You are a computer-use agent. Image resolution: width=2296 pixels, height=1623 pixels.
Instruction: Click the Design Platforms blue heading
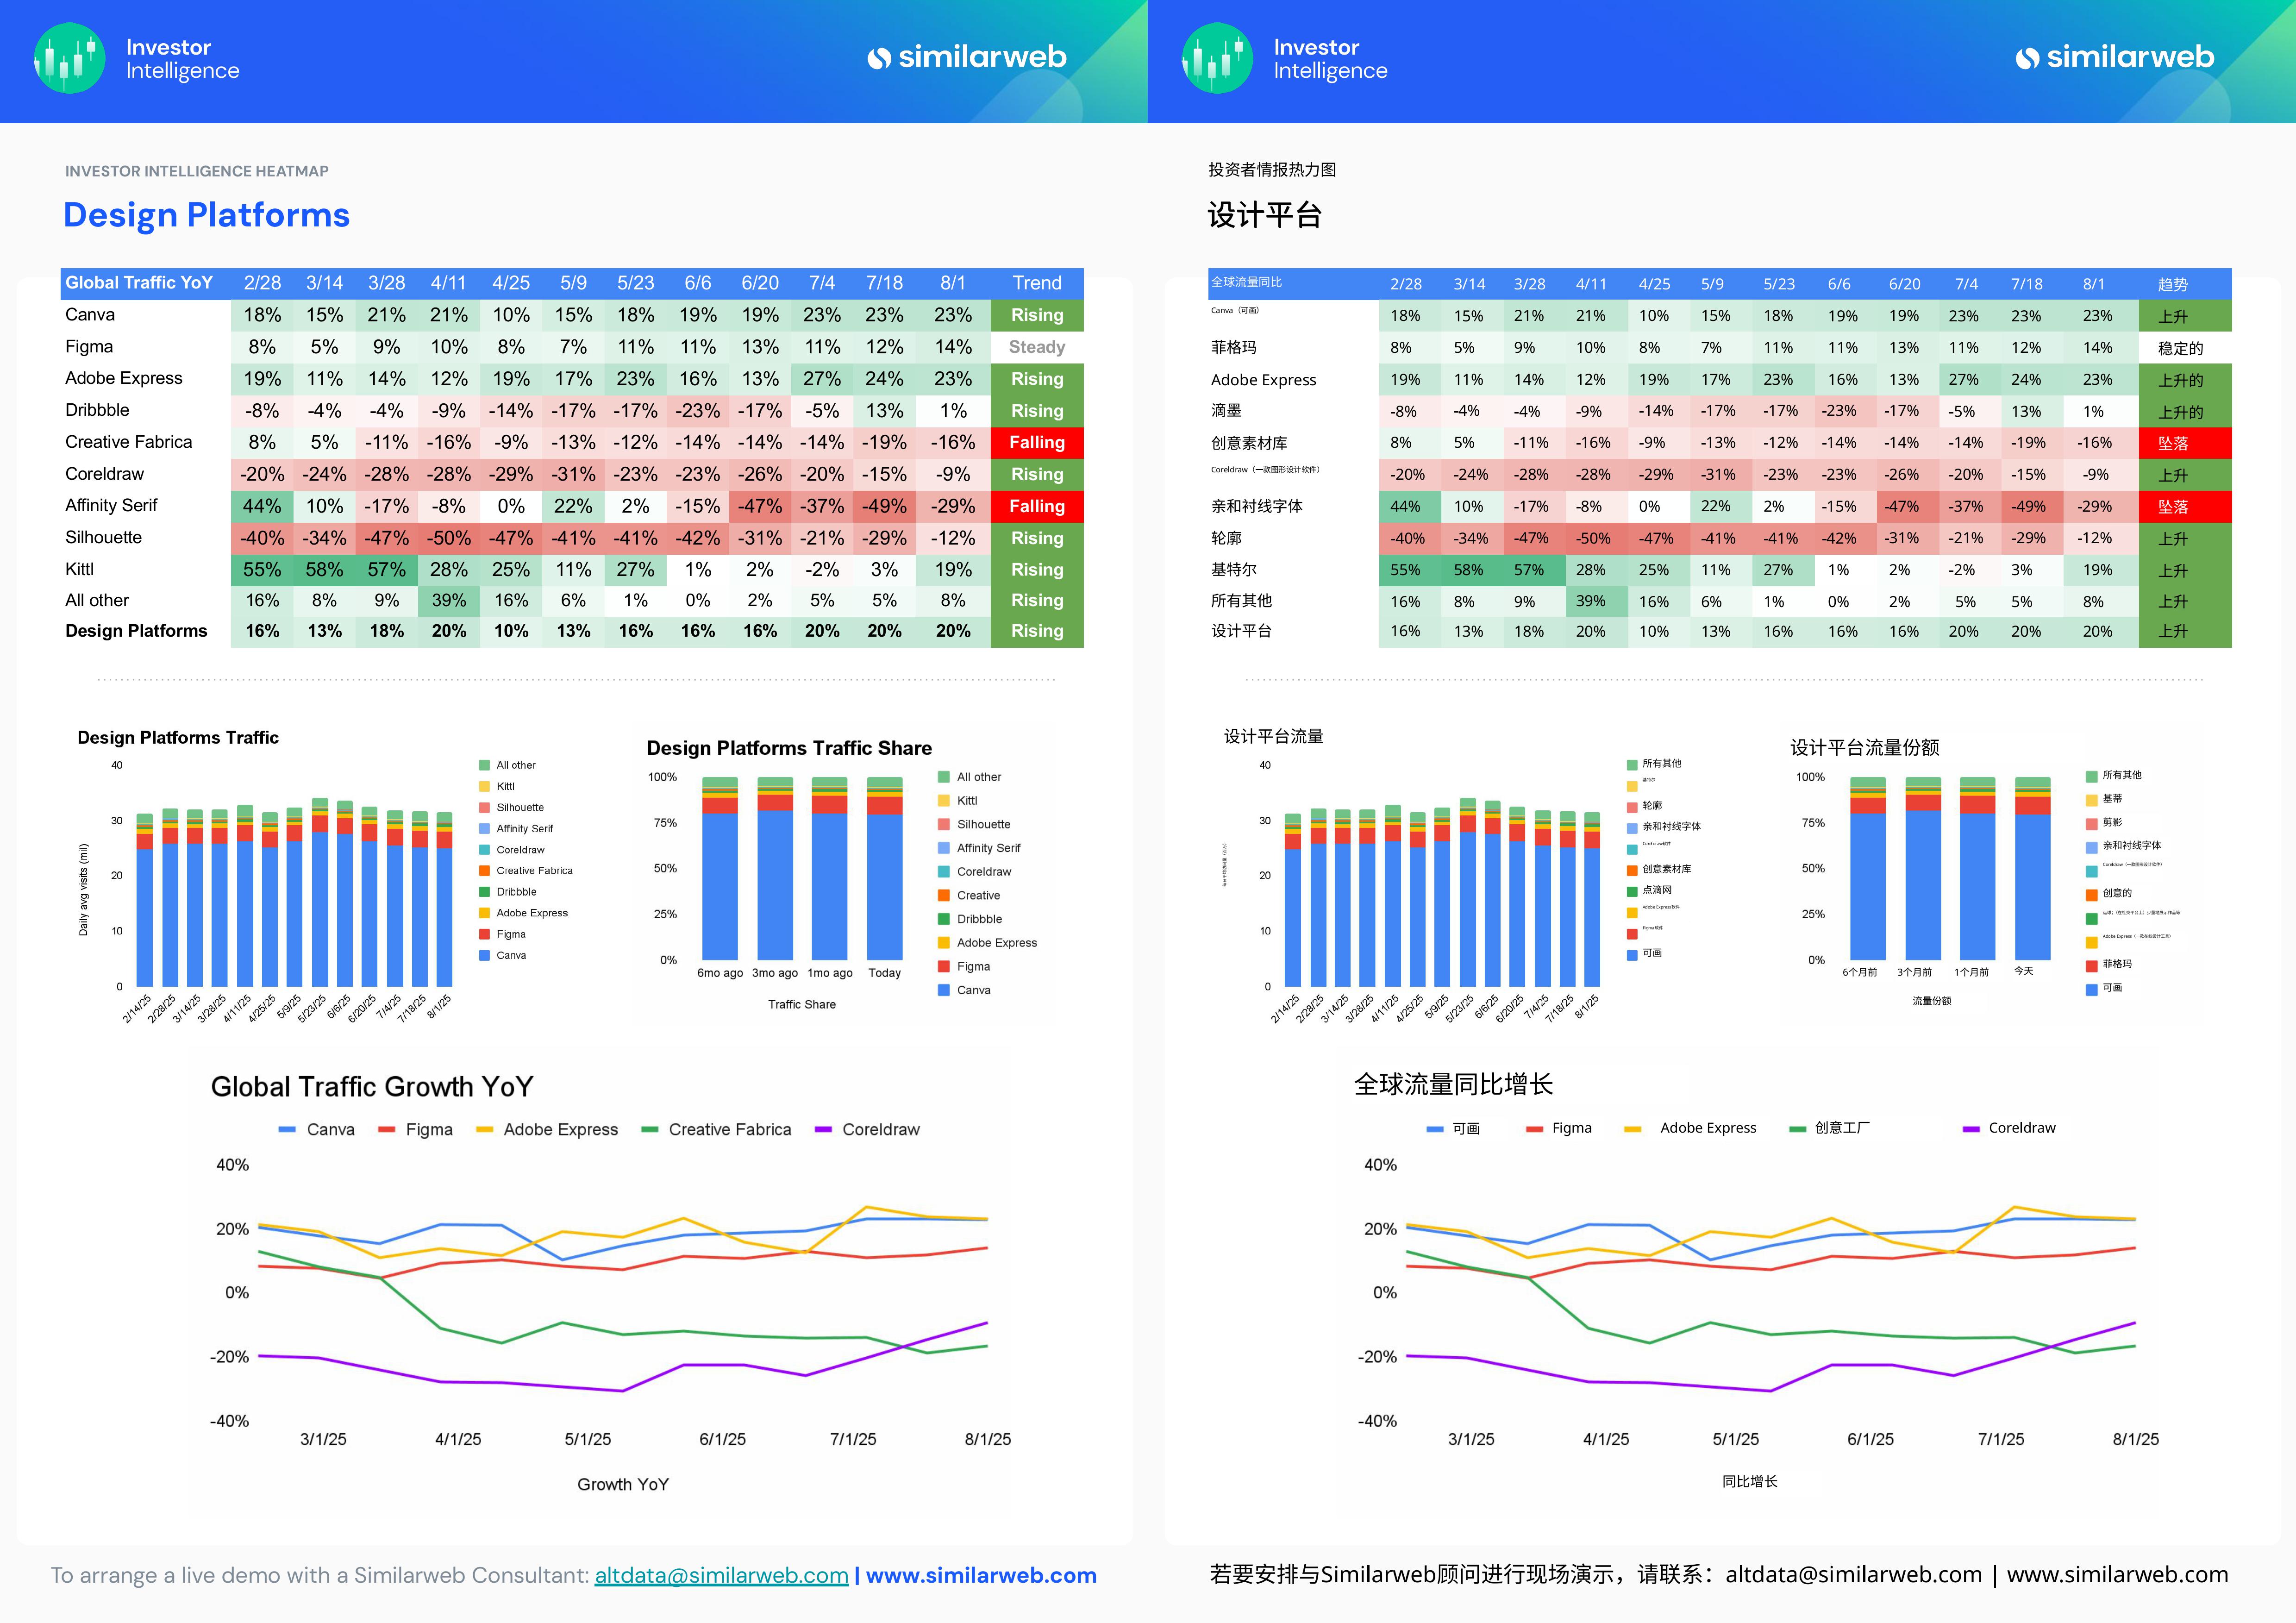[x=206, y=215]
